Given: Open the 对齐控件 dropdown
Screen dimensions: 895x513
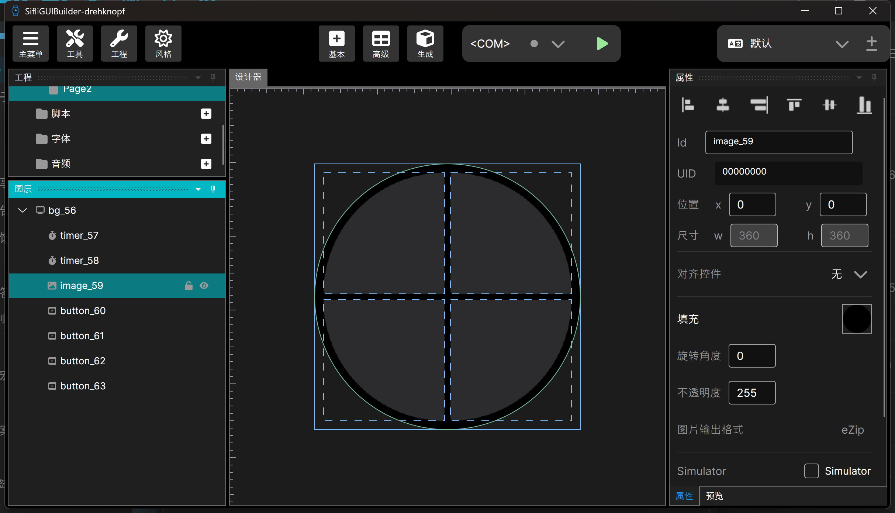Looking at the screenshot, I should pyautogui.click(x=860, y=274).
